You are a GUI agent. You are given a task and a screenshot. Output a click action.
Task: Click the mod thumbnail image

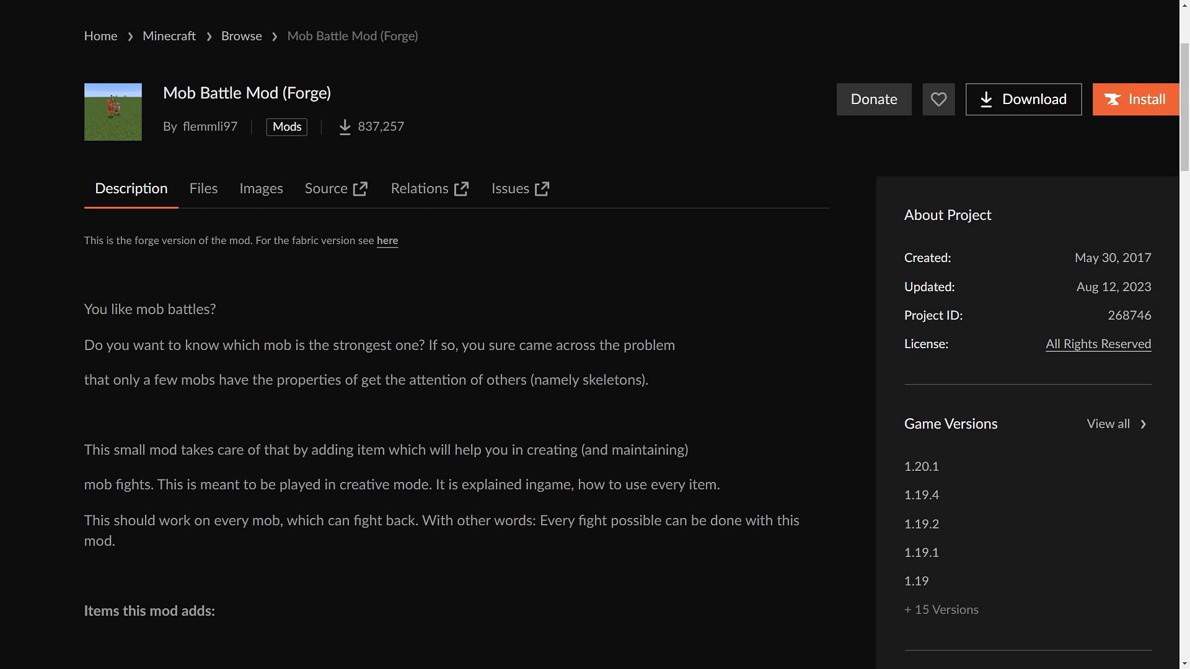tap(113, 111)
